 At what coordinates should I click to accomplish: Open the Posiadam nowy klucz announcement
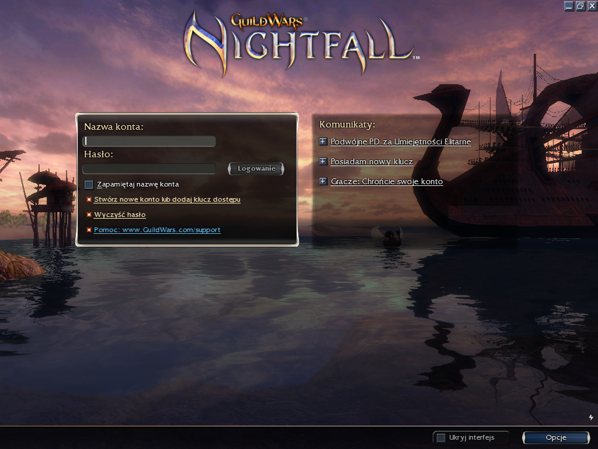pyautogui.click(x=371, y=161)
